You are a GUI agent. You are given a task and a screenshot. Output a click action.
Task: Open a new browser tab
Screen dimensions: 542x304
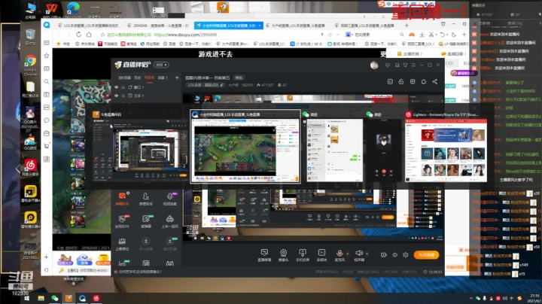[406, 26]
